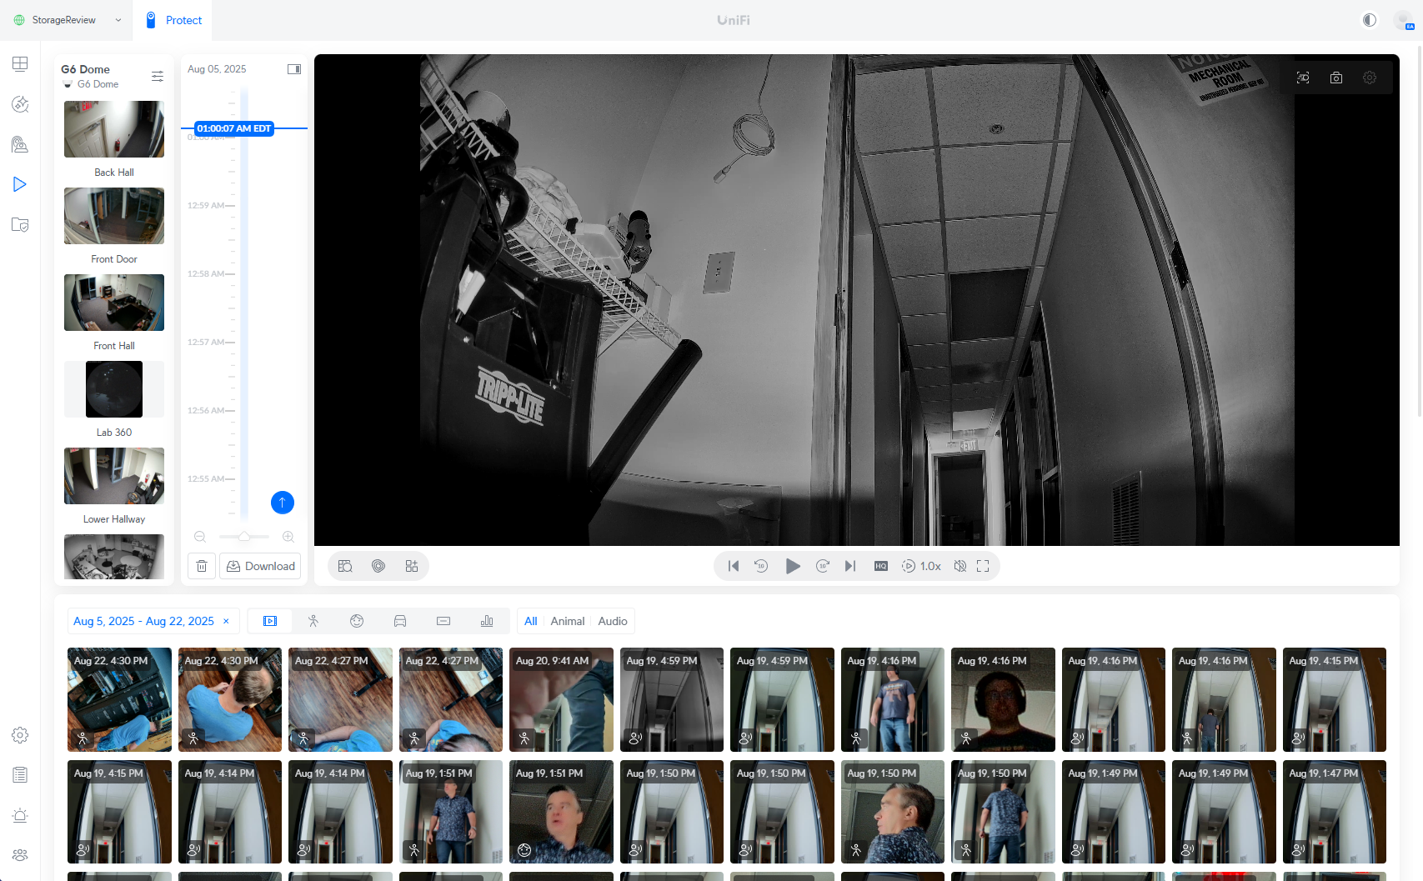Delete selected recording with trash button
This screenshot has height=881, width=1423.
(x=202, y=566)
